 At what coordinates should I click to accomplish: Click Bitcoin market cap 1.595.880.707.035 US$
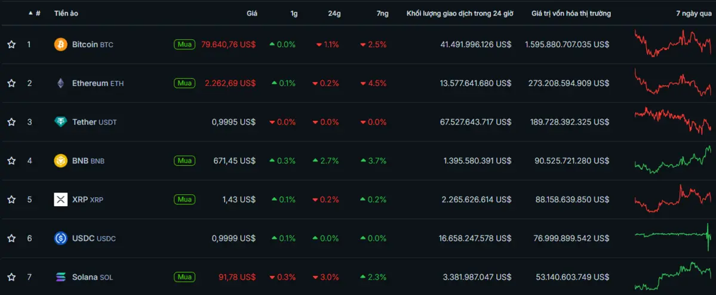point(567,45)
